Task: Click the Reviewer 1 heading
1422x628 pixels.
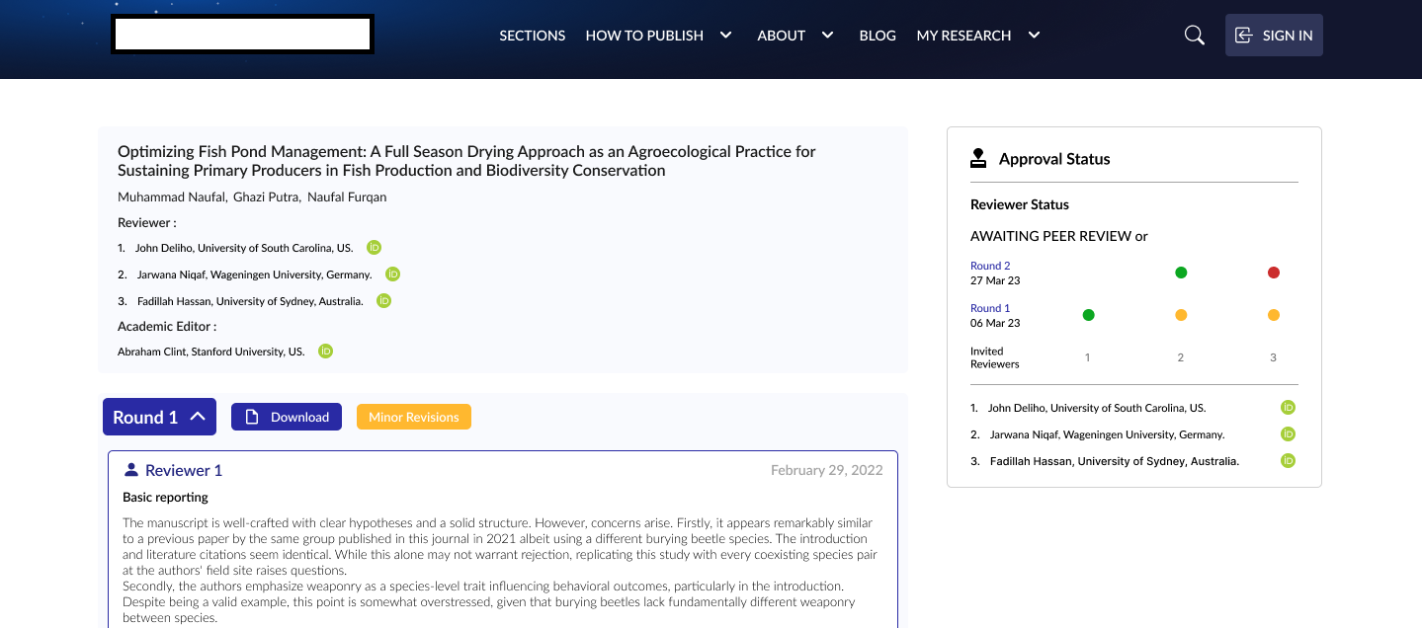Action: pos(184,470)
